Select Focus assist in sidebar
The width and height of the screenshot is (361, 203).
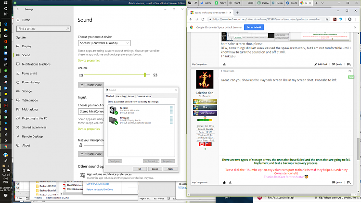pos(17,73)
